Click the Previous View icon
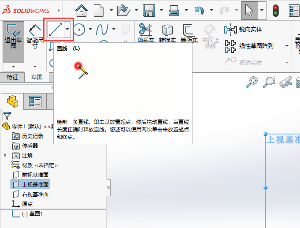 coord(285,82)
